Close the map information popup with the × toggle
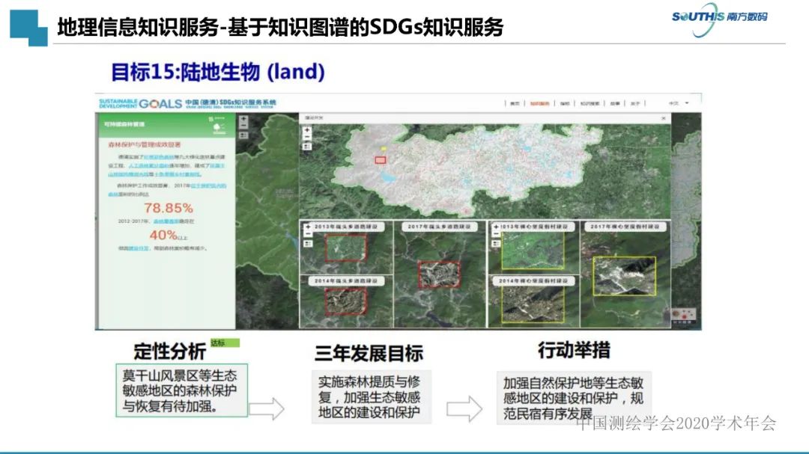Screen dimensions: 809x454 (x=664, y=117)
